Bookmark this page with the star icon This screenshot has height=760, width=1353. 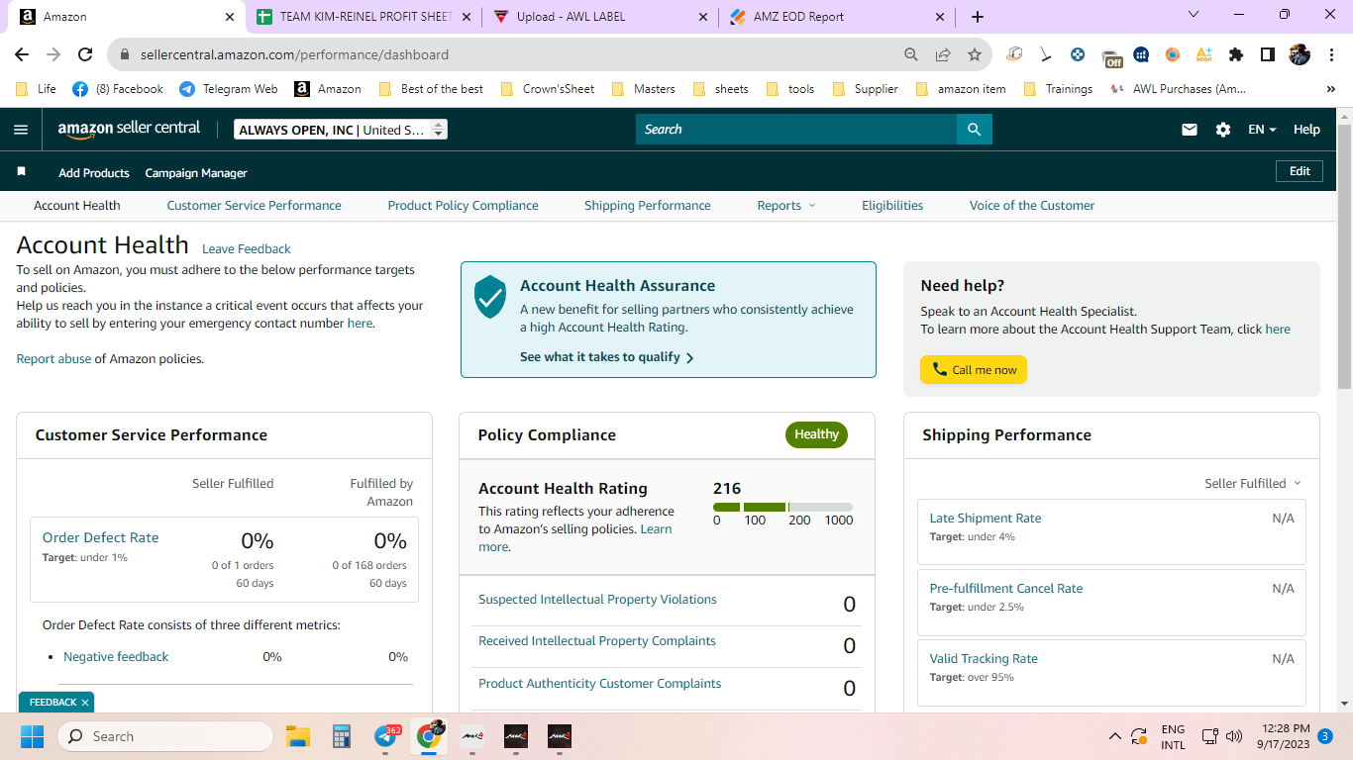click(975, 54)
